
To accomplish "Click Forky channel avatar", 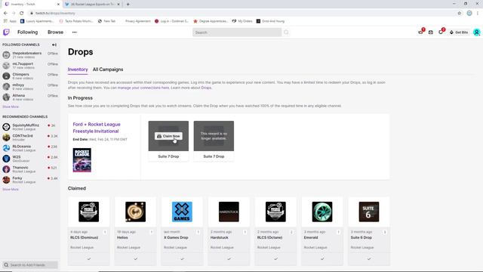I will click(6, 180).
